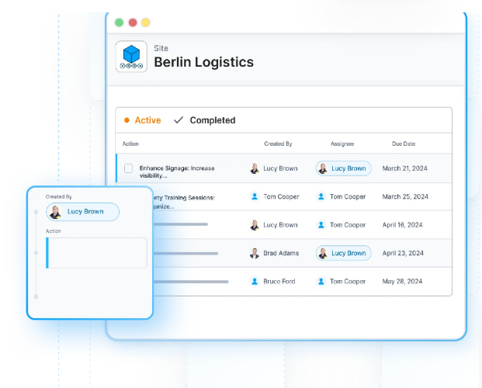Viewport: 482px width, 388px height.
Task: Click Lucy Brown creator name in April 16 row
Action: 280,225
